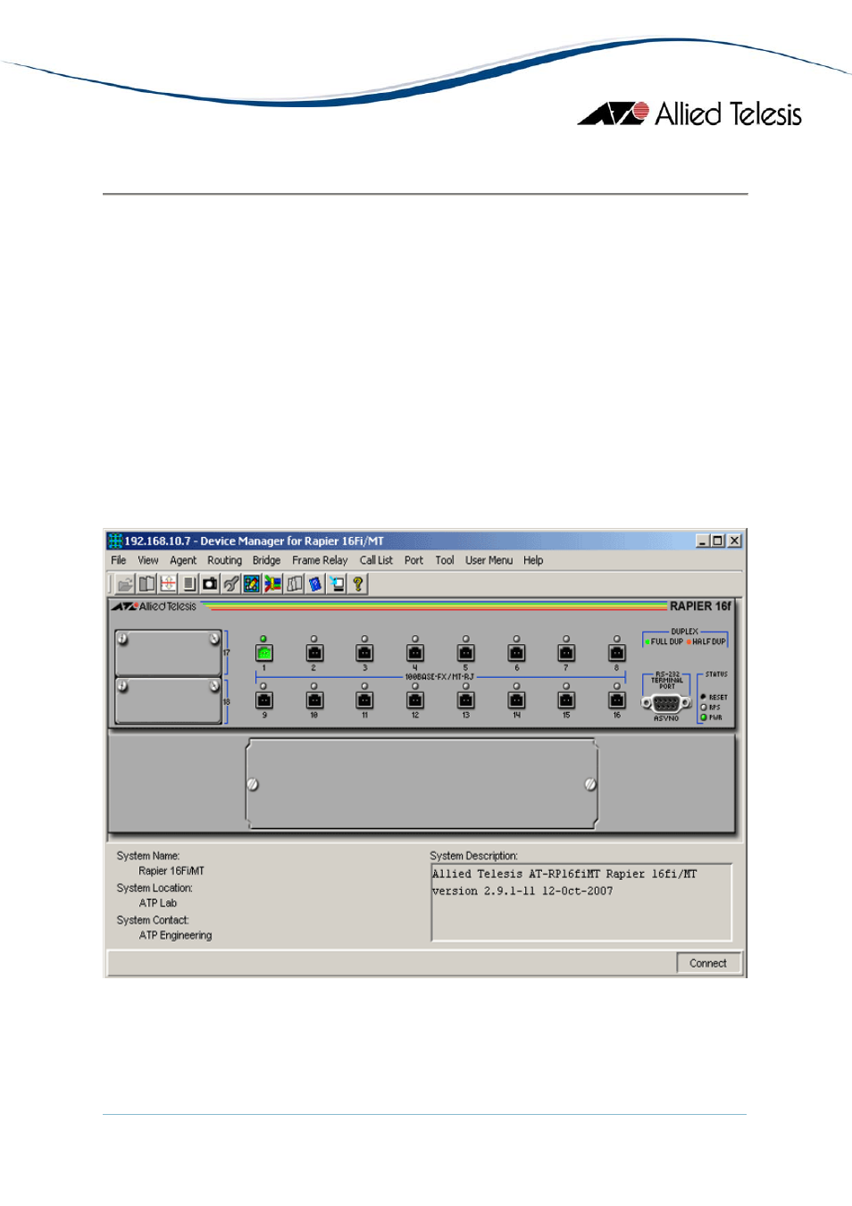
Task: Select port 7 on the switch
Action: (x=566, y=653)
